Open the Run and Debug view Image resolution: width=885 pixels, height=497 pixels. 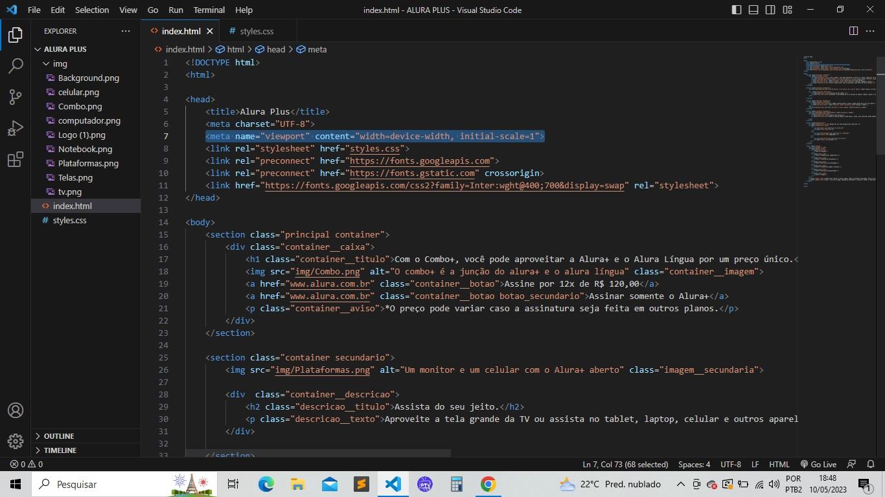16,127
